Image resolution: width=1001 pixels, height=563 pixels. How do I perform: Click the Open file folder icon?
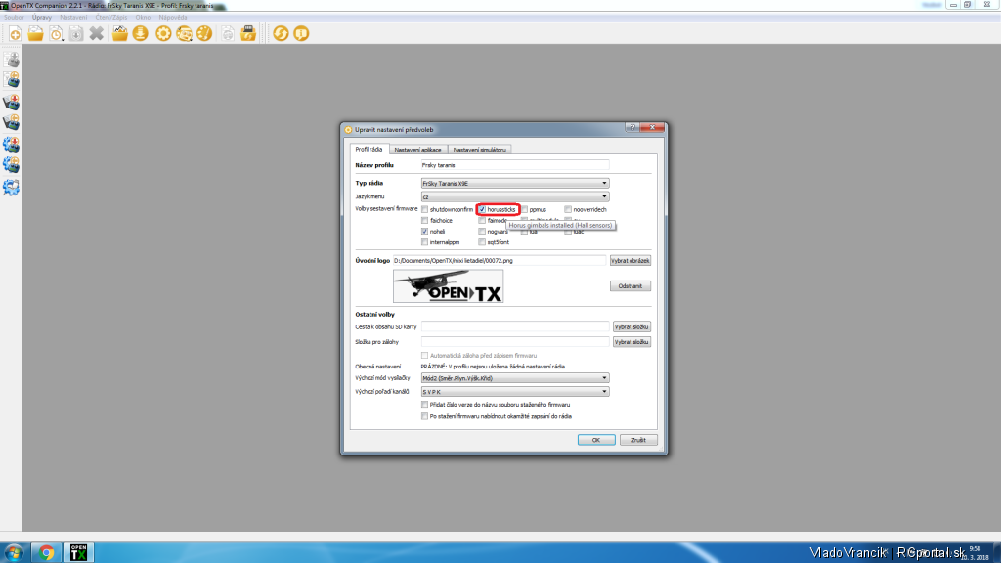pos(35,34)
